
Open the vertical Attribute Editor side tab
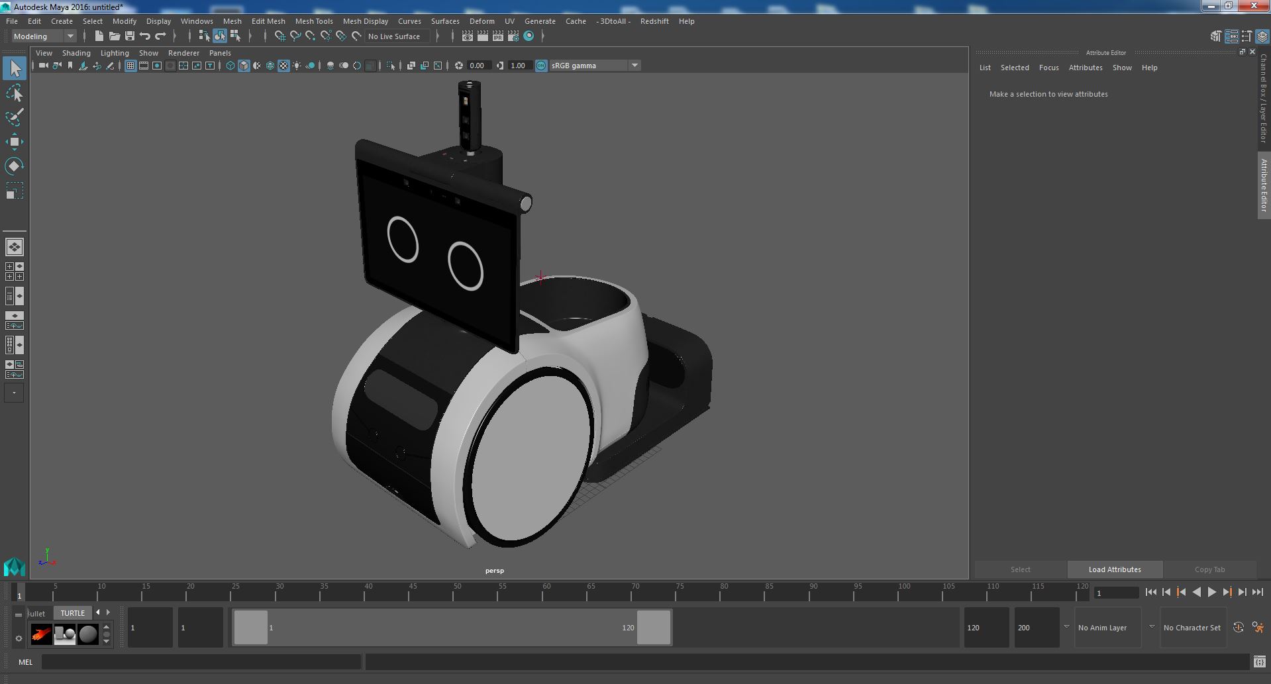click(x=1264, y=185)
